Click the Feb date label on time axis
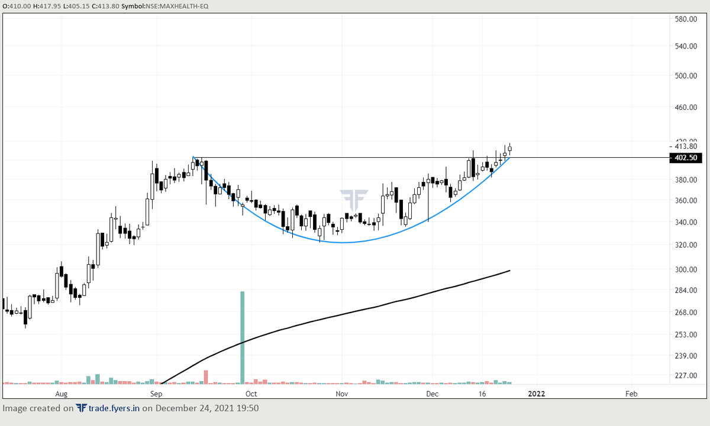Viewport: 710px width, 426px height. 631,394
